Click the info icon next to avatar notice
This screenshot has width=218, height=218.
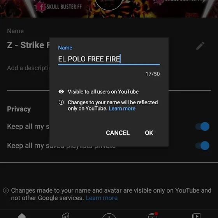(6, 190)
